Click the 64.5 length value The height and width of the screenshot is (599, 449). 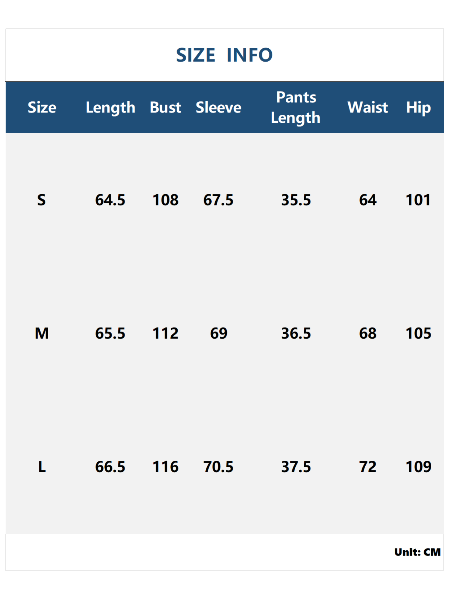pyautogui.click(x=110, y=200)
